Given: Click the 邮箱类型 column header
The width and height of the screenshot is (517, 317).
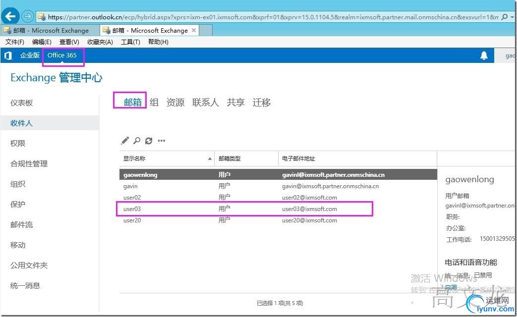Looking at the screenshot, I should (x=246, y=158).
